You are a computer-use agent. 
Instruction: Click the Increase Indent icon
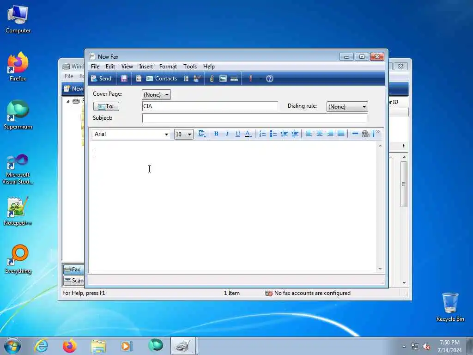tap(295, 134)
